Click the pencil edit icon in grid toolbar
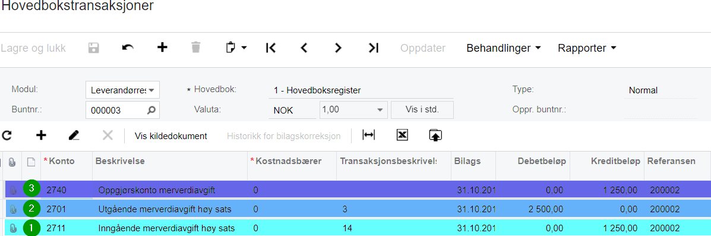The image size is (711, 236). tap(74, 136)
